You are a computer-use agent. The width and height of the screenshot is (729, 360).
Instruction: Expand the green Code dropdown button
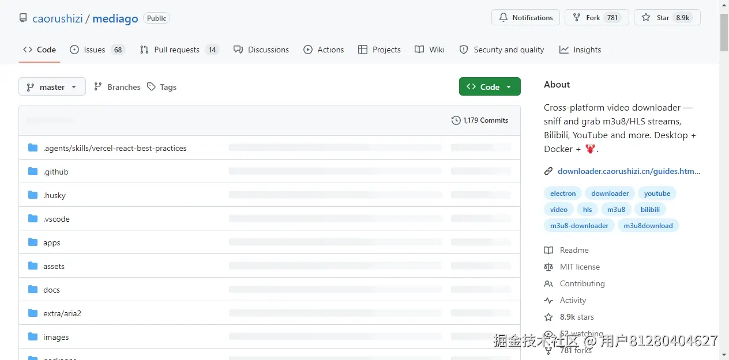(x=490, y=87)
